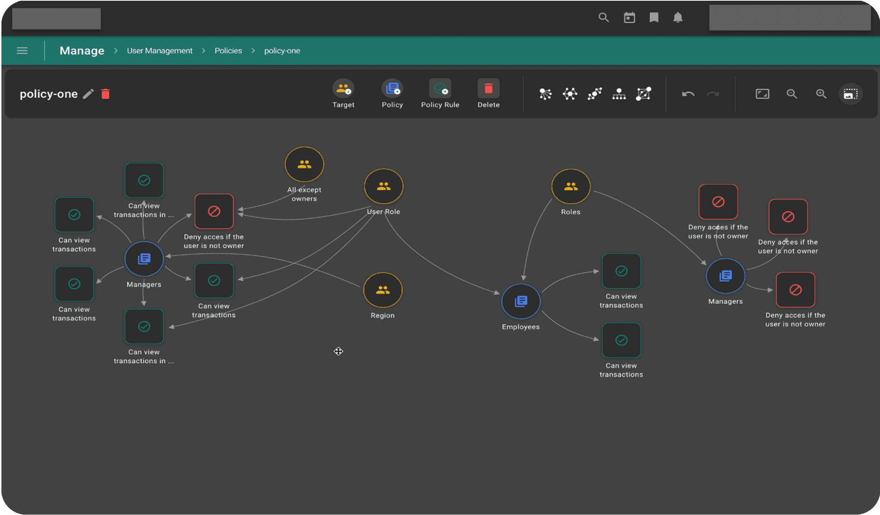Add a new Policy Rule
This screenshot has width=880, height=515.
pyautogui.click(x=440, y=90)
